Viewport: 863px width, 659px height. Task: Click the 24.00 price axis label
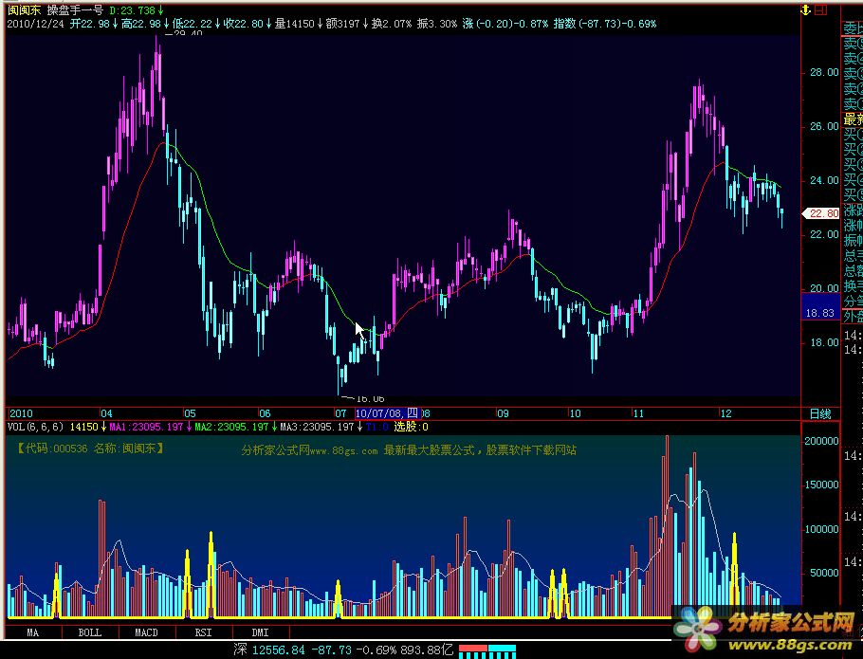tap(824, 180)
